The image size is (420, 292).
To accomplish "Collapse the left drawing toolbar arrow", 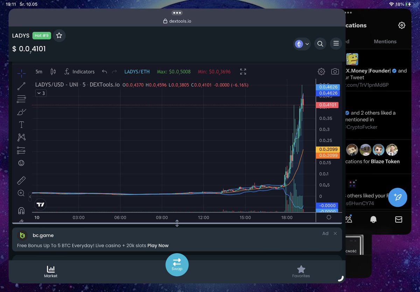I will coord(30,197).
